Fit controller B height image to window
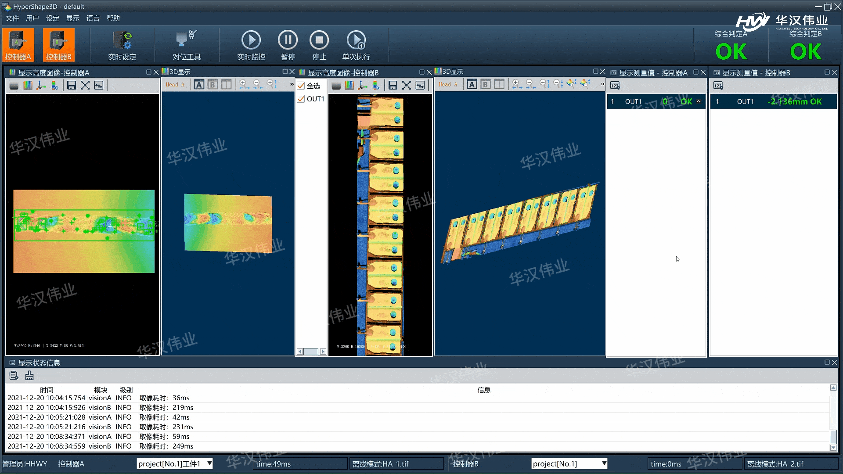 coord(407,85)
